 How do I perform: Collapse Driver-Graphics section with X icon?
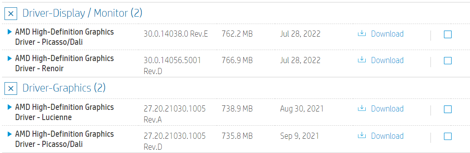tap(11, 88)
